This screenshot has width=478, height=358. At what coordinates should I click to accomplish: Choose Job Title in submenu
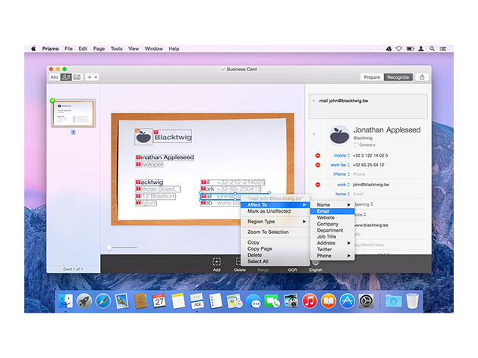[x=332, y=237]
